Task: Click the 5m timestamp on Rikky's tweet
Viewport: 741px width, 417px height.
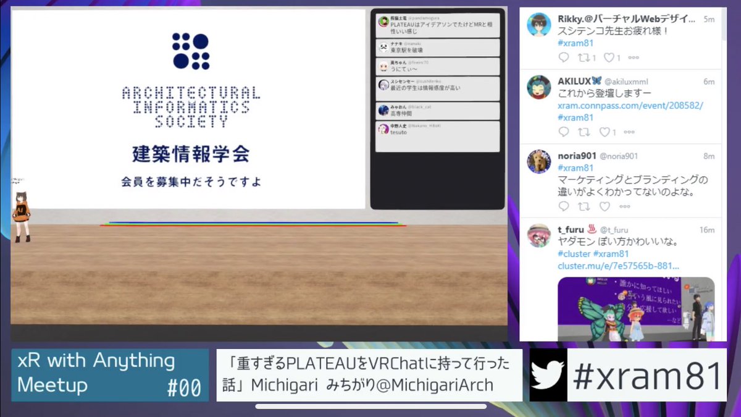Action: pos(709,19)
